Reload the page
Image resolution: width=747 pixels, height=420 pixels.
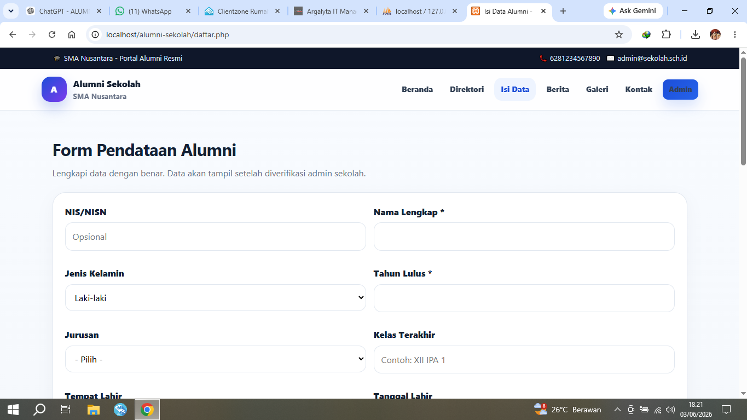pyautogui.click(x=52, y=34)
